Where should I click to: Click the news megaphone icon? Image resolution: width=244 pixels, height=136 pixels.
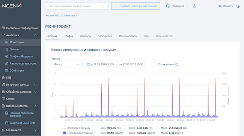pos(220,6)
